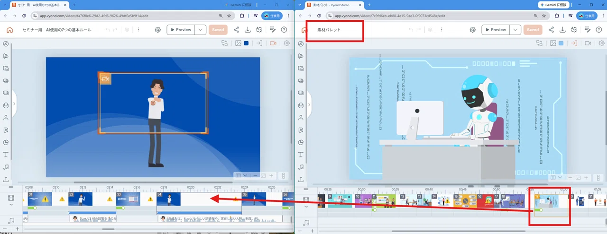Click 仕事用 profile in left browser
Viewport: 607px width, 234px height.
pyautogui.click(x=272, y=16)
